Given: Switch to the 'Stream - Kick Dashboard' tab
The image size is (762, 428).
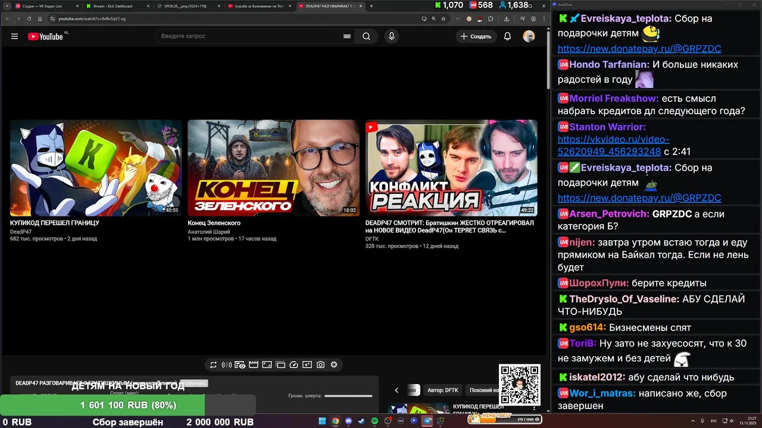Looking at the screenshot, I should tap(117, 6).
